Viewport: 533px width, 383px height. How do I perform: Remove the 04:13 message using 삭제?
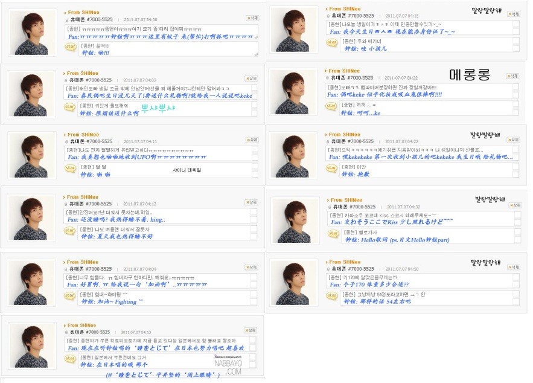pos(251,330)
